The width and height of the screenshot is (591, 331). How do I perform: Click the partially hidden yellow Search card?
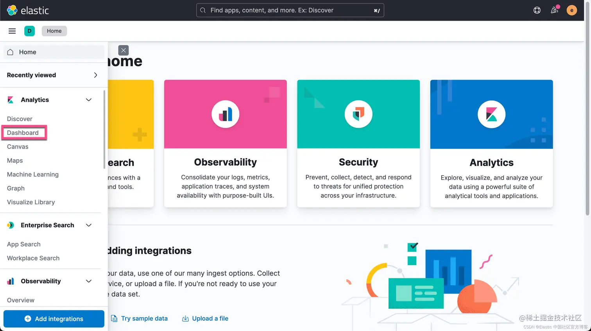pos(131,143)
